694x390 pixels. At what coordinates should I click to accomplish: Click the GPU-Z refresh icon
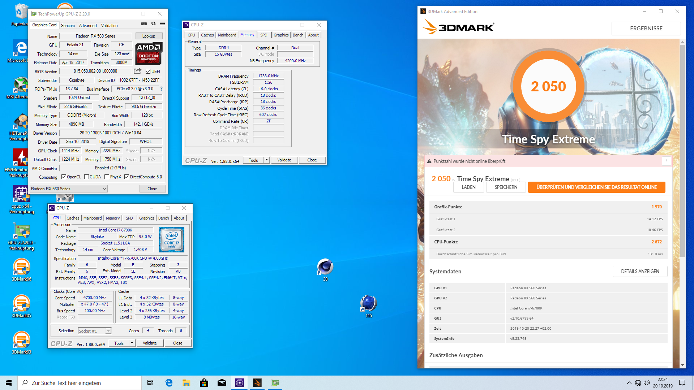click(153, 24)
